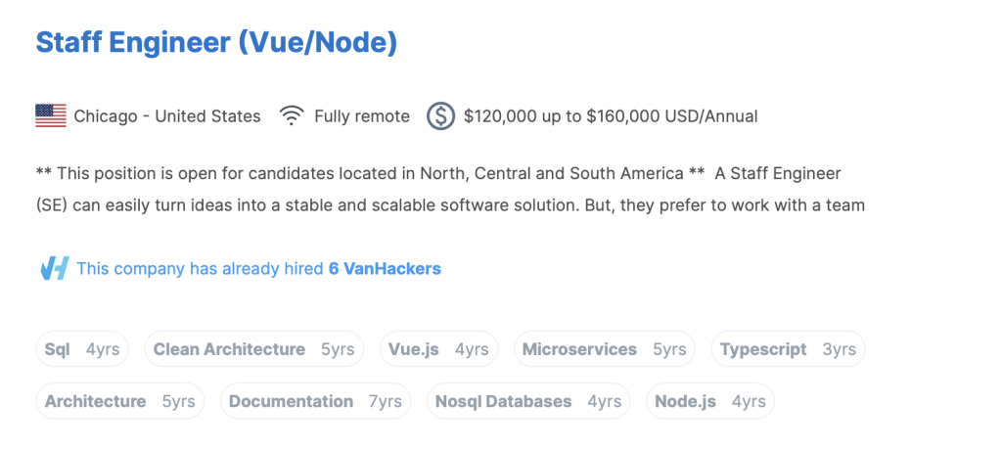Select the Architecture 5yrs skill tag
Screen dimensions: 1002x451
pos(120,401)
